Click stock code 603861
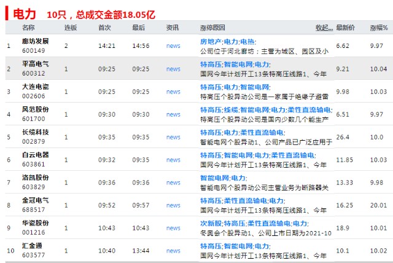 point(34,164)
